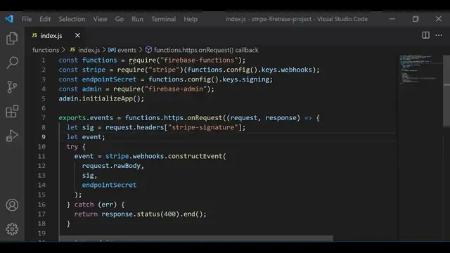The width and height of the screenshot is (450, 253).
Task: Open the Source Control view
Action: (x=12, y=86)
